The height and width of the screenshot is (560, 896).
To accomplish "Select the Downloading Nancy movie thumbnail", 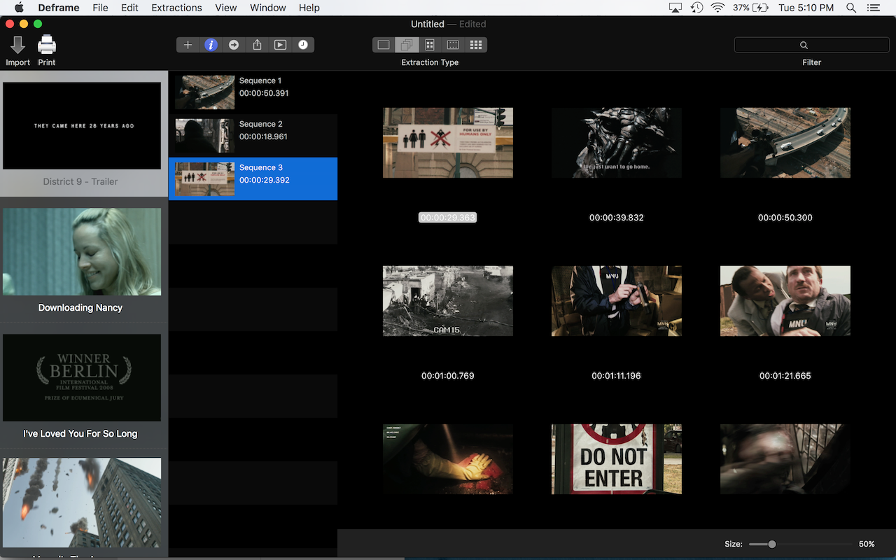I will coord(82,252).
